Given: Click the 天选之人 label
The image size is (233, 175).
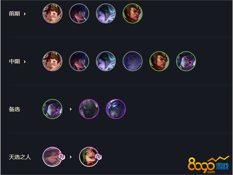Looking at the screenshot, I should [x=20, y=157].
